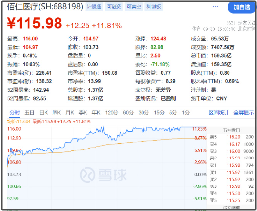Click the 买5 order row at 115.25
The image size is (257, 211).
tap(231, 201)
